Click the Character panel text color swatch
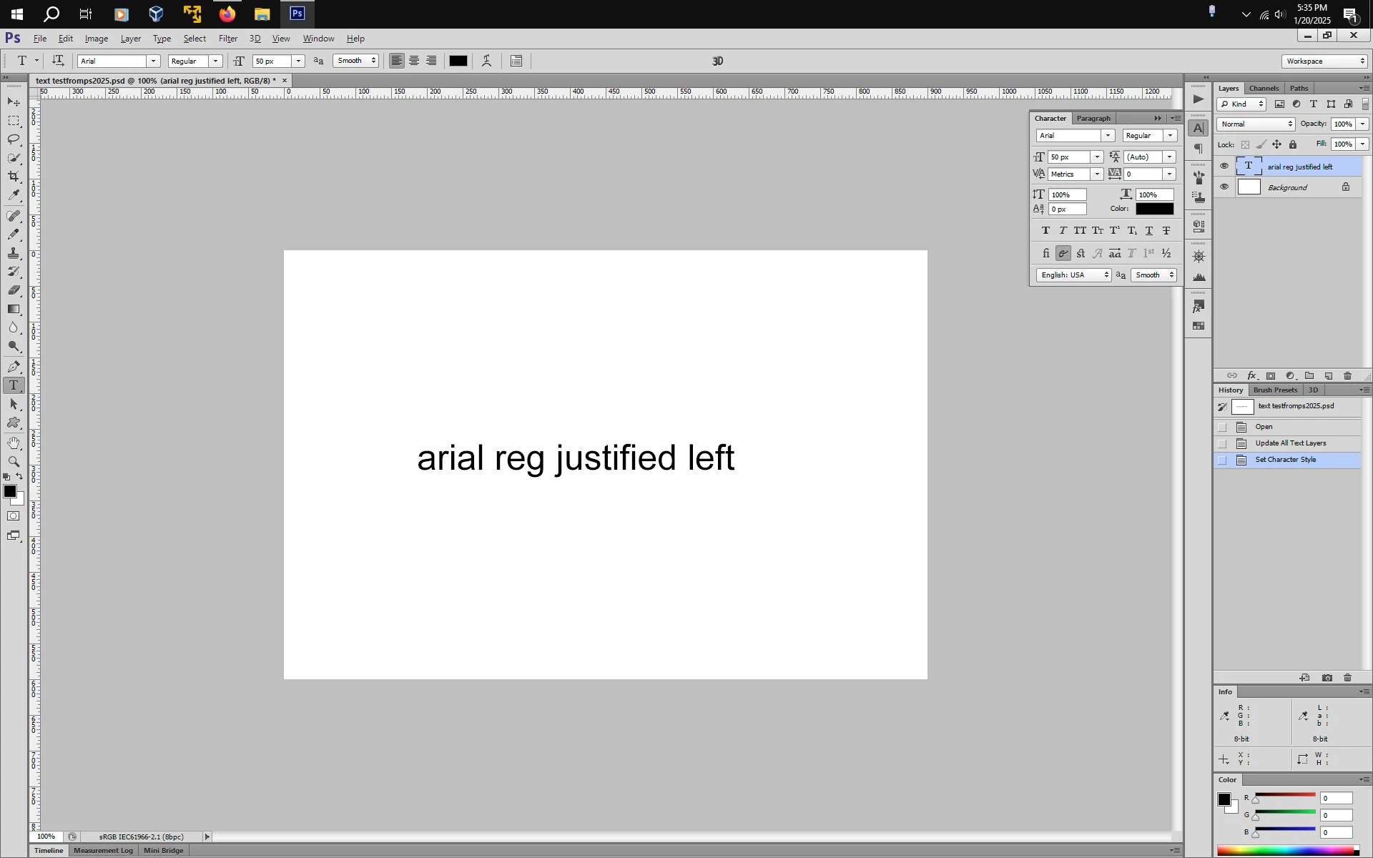Image resolution: width=1373 pixels, height=858 pixels. click(1154, 209)
